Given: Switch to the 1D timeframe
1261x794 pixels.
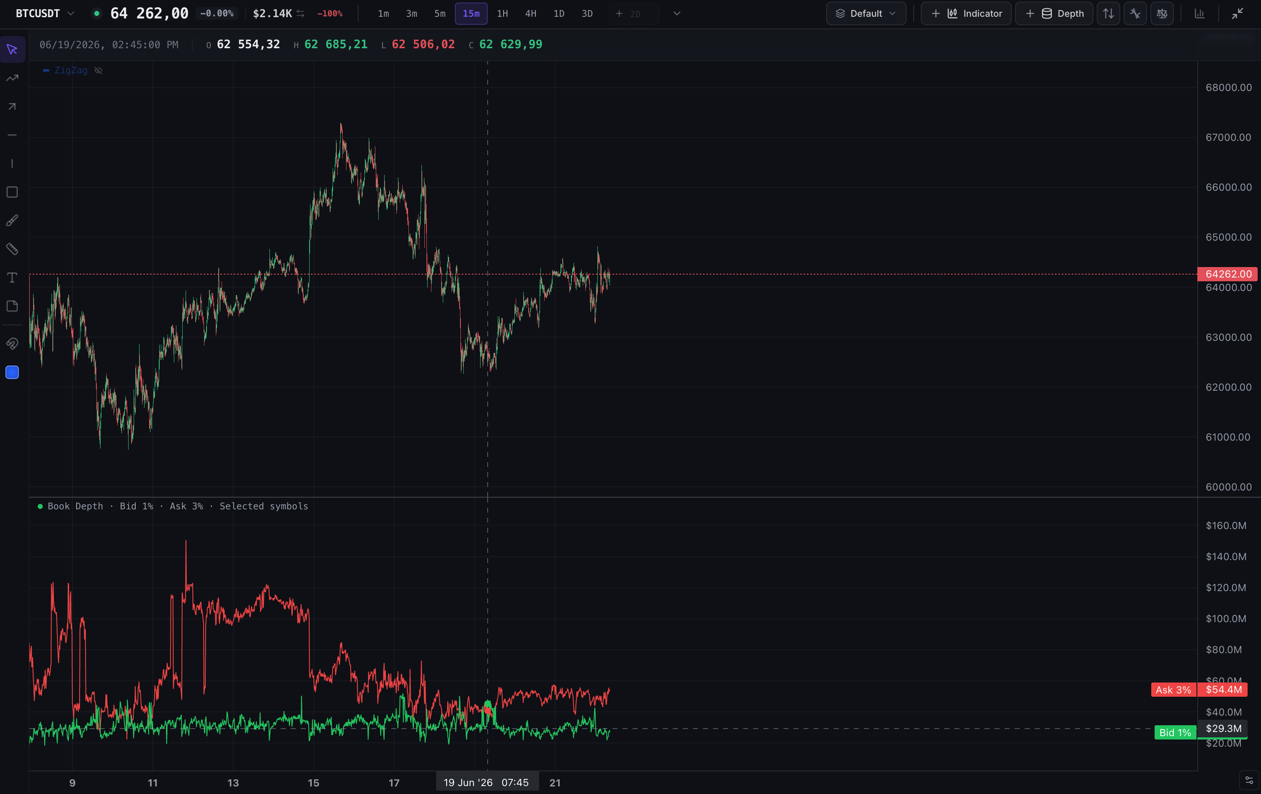Looking at the screenshot, I should (559, 14).
